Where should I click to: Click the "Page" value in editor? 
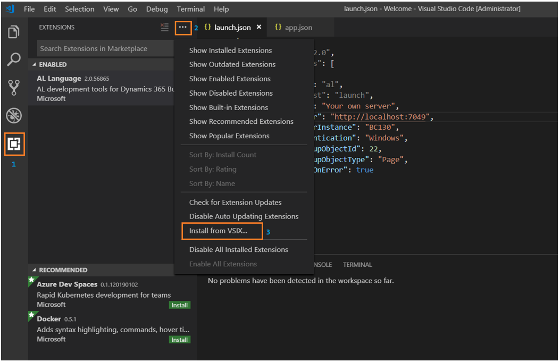tap(391, 159)
